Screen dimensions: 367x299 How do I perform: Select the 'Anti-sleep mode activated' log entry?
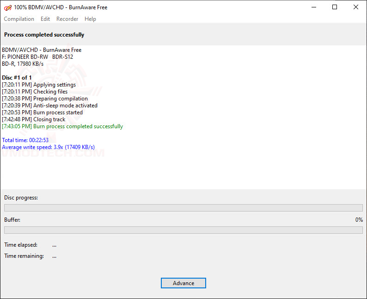click(x=49, y=106)
